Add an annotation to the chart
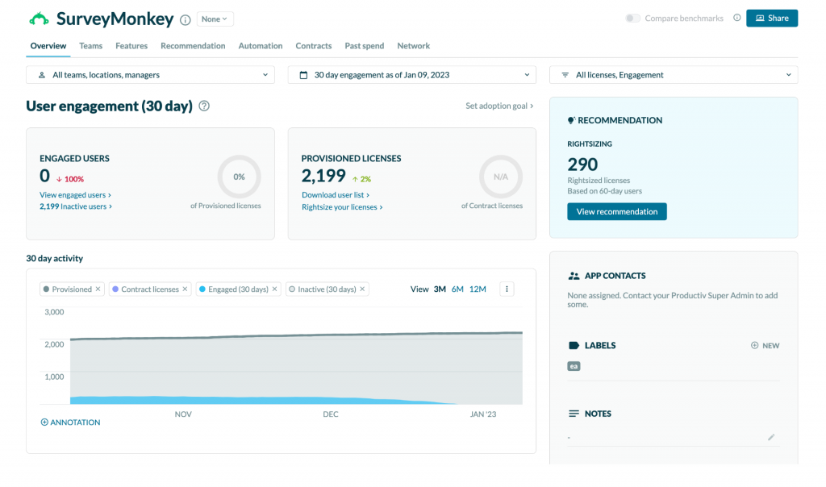The width and height of the screenshot is (826, 487). pyautogui.click(x=71, y=422)
